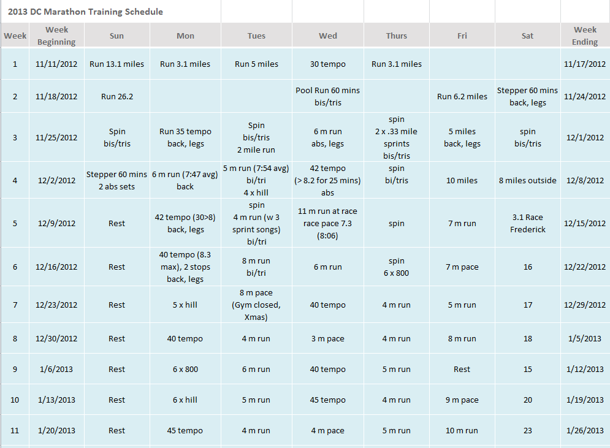Click the 'Sun' column header cell
The height and width of the screenshot is (448, 610).
(116, 36)
